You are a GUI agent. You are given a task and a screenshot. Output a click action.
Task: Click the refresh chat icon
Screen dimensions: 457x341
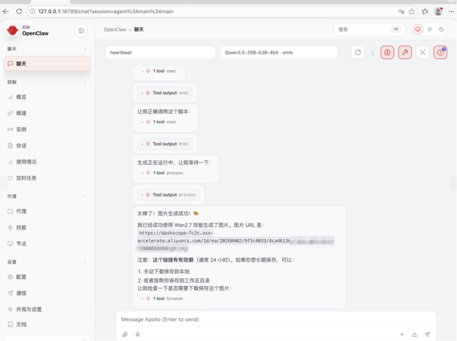tap(358, 53)
